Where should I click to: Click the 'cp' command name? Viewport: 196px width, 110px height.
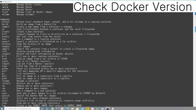coord(3,29)
